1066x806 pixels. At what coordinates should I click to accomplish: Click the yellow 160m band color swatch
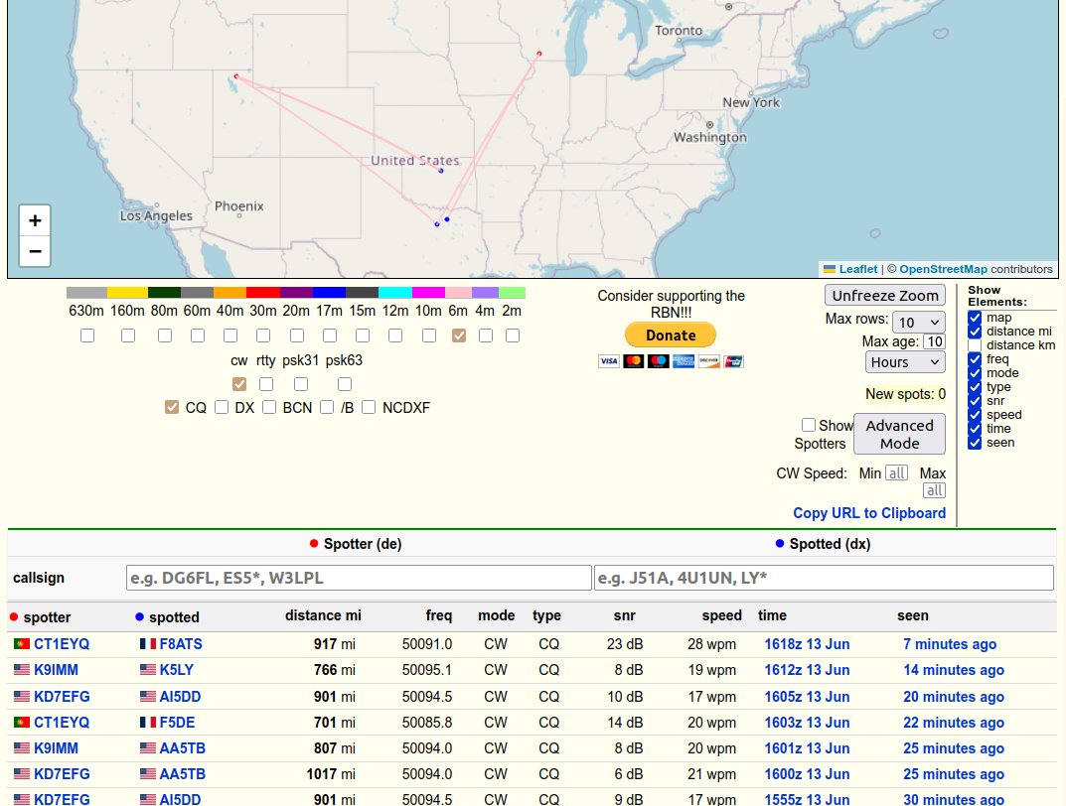[x=127, y=293]
